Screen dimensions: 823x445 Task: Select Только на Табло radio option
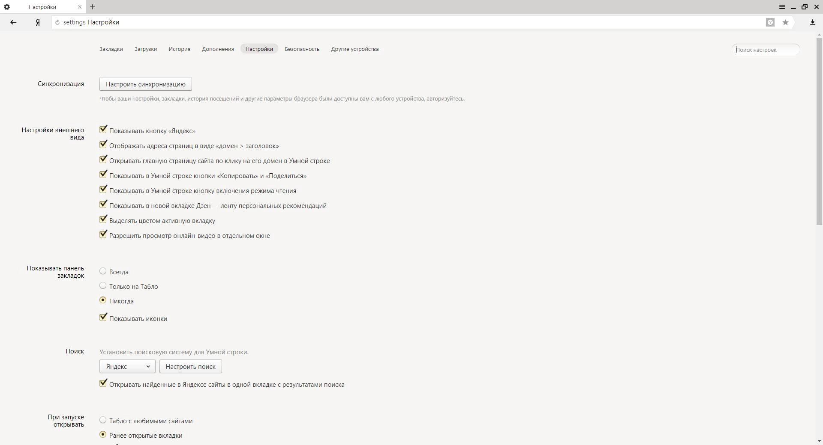point(103,285)
